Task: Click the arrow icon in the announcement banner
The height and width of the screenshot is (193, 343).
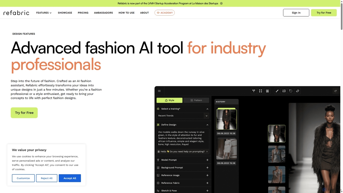Action: [x=221, y=3]
